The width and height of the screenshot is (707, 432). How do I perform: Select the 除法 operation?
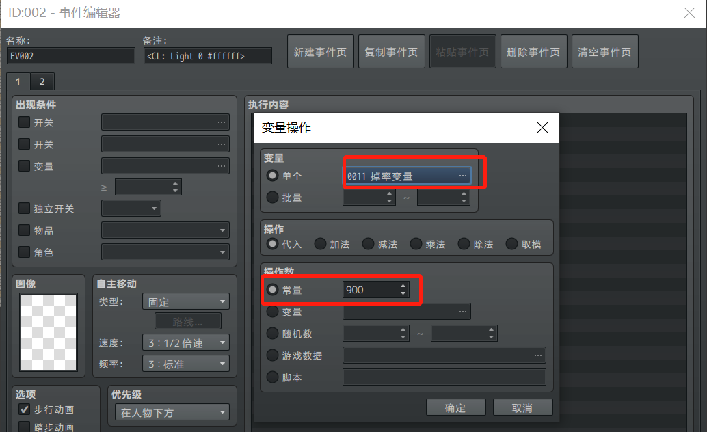point(464,244)
